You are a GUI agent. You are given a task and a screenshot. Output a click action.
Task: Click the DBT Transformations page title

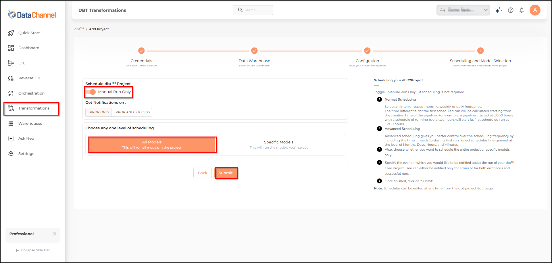(102, 10)
